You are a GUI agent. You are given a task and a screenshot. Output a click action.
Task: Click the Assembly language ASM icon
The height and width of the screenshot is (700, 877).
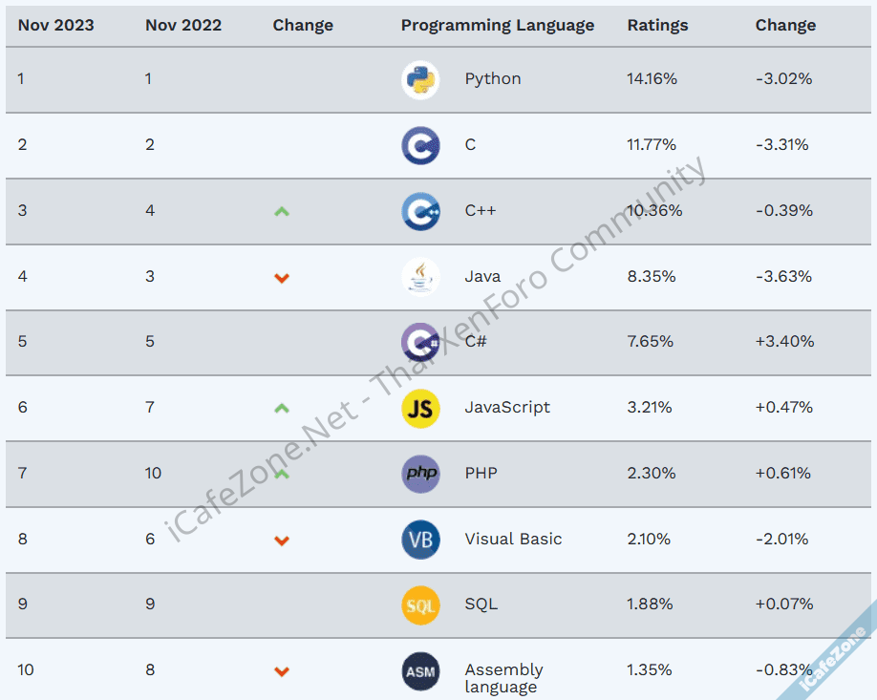(420, 671)
